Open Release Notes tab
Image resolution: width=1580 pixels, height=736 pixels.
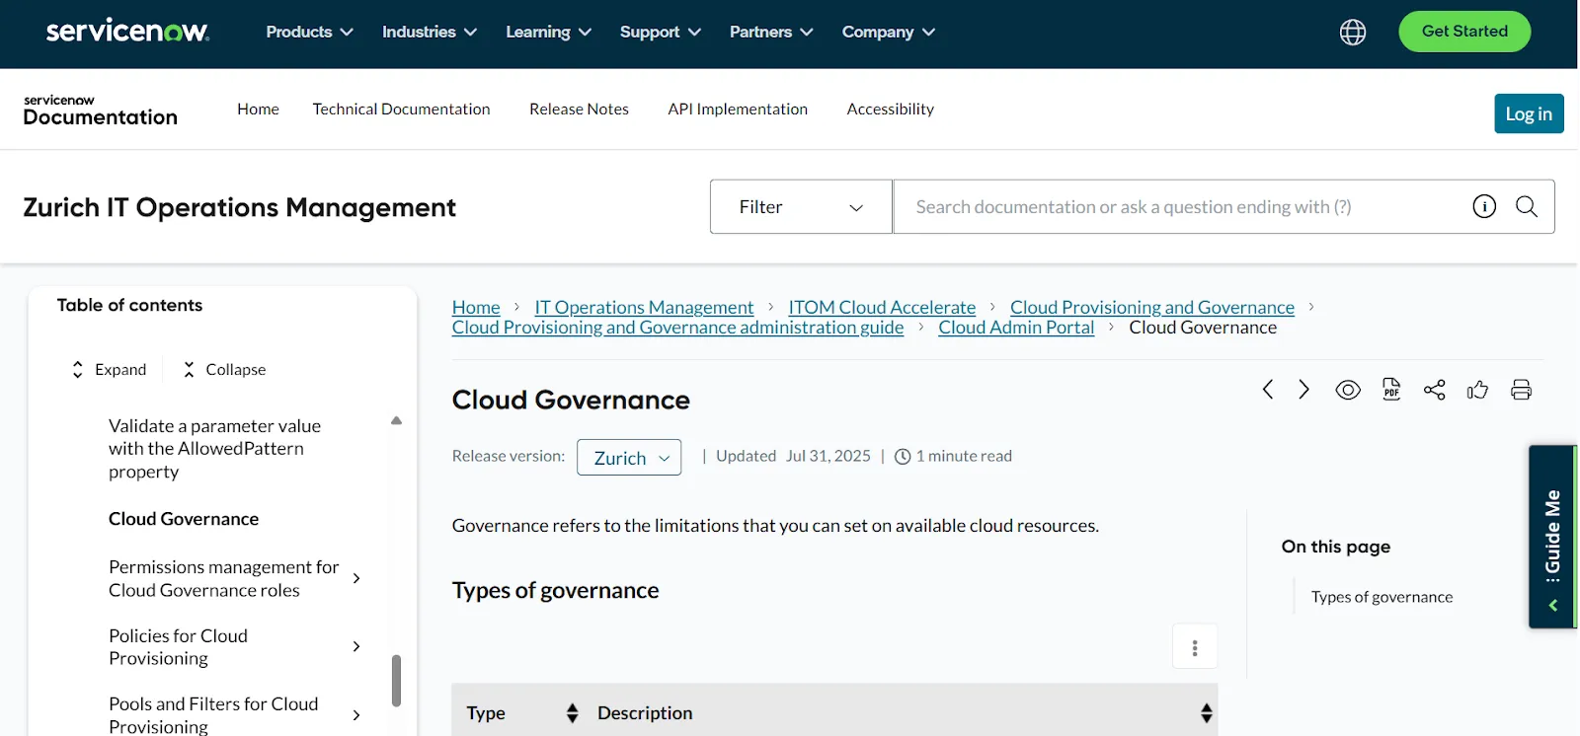point(579,109)
